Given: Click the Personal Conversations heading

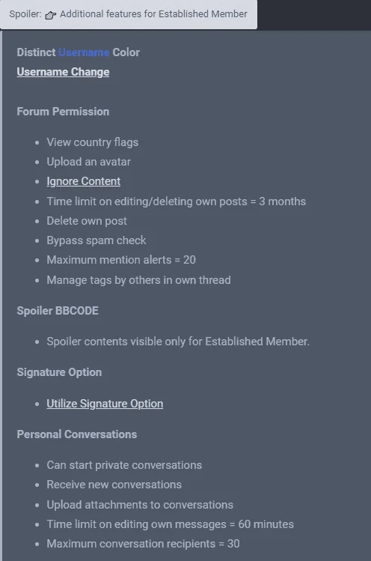Looking at the screenshot, I should (77, 434).
